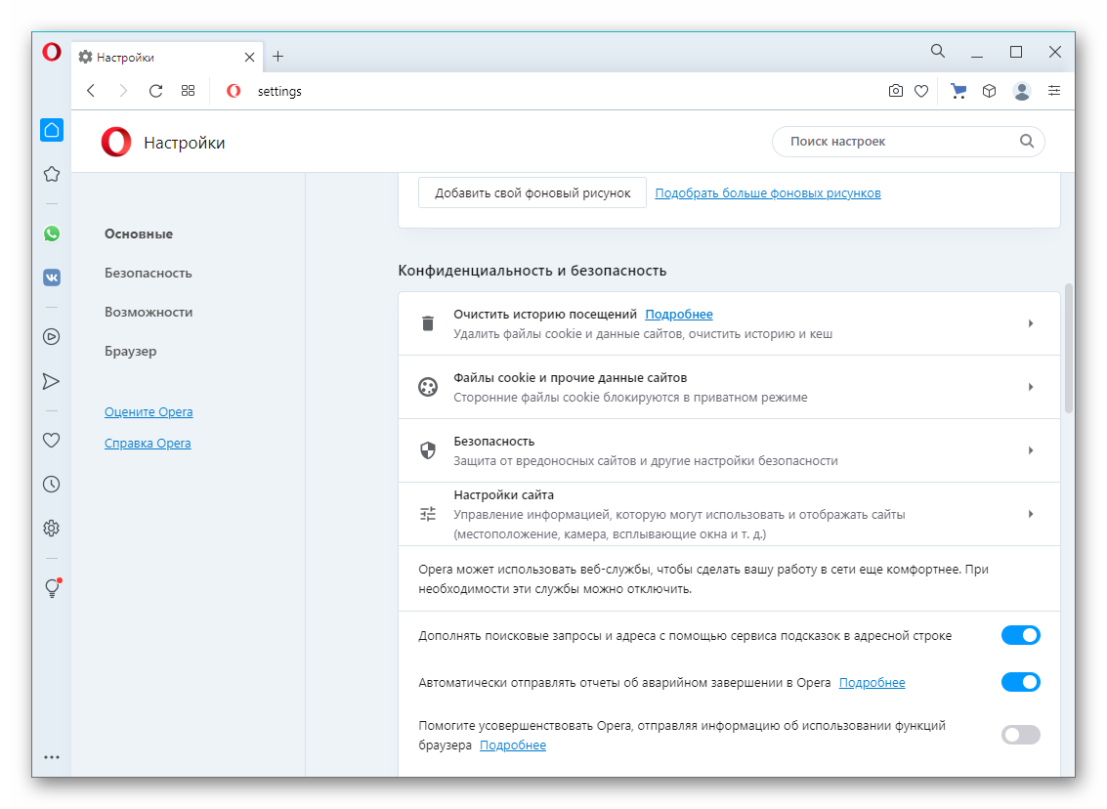Screen dimensions: 1107x809
Task: Open the shopping cart icon in toolbar
Action: pos(958,91)
